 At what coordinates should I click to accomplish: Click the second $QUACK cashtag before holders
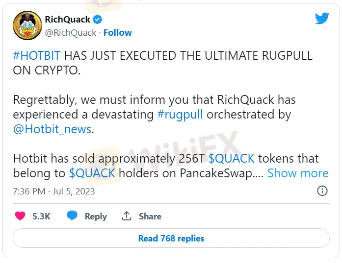click(92, 173)
